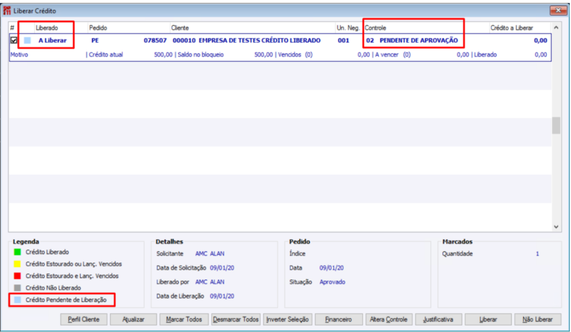This screenshot has width=571, height=332.
Task: Click the red Crédito Estourado e Lanç. Vencidos swatch
Action: tap(17, 275)
